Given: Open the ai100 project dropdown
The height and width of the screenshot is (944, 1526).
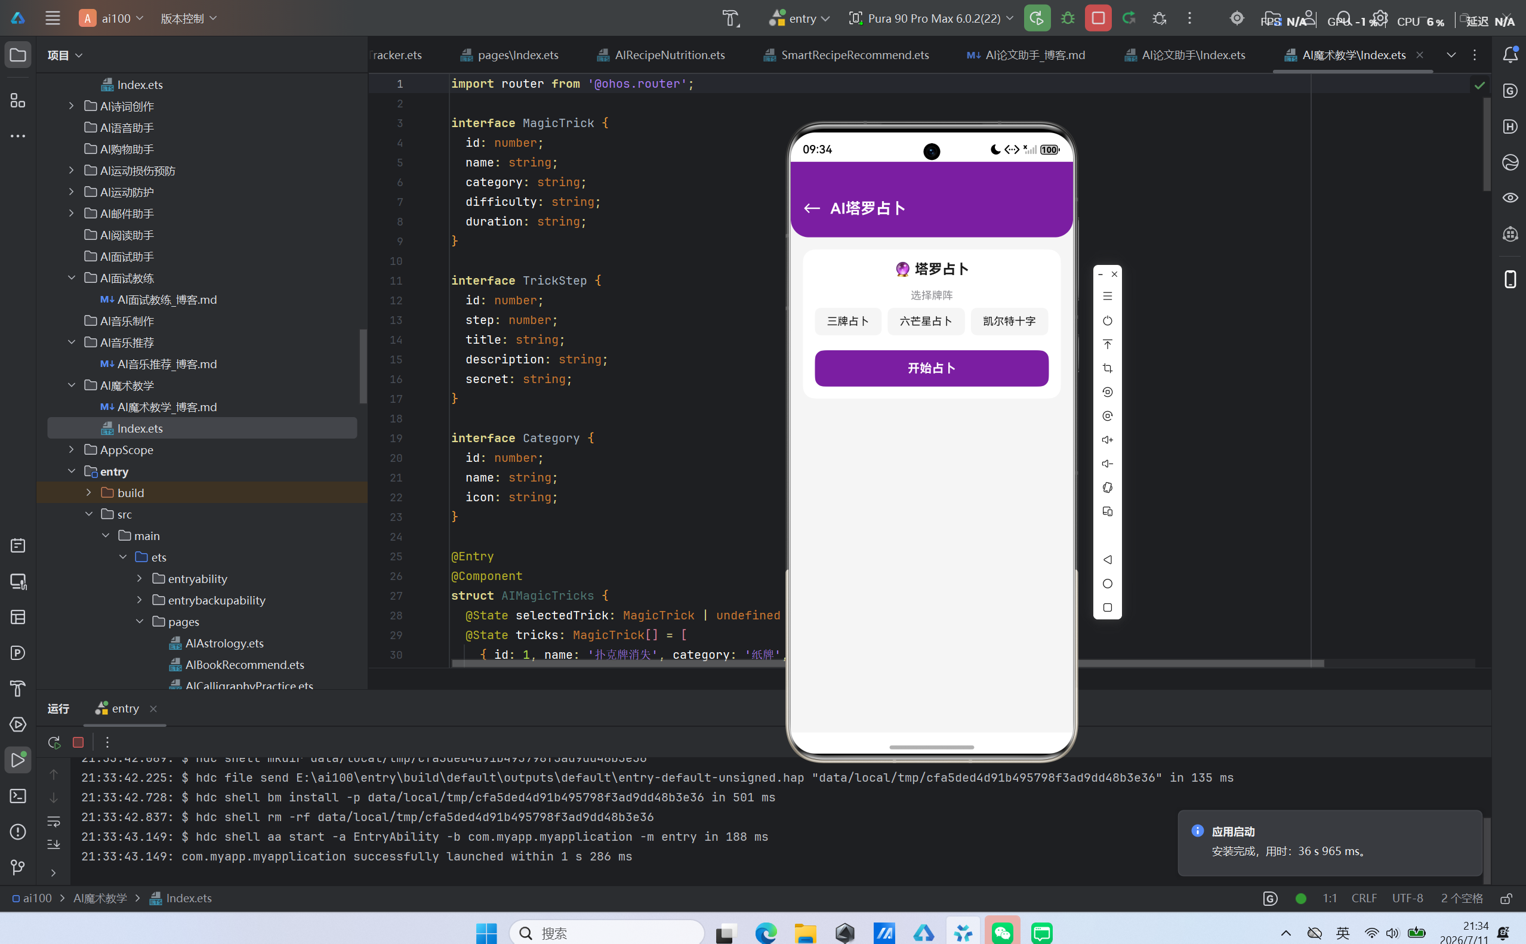Looking at the screenshot, I should click(x=112, y=18).
